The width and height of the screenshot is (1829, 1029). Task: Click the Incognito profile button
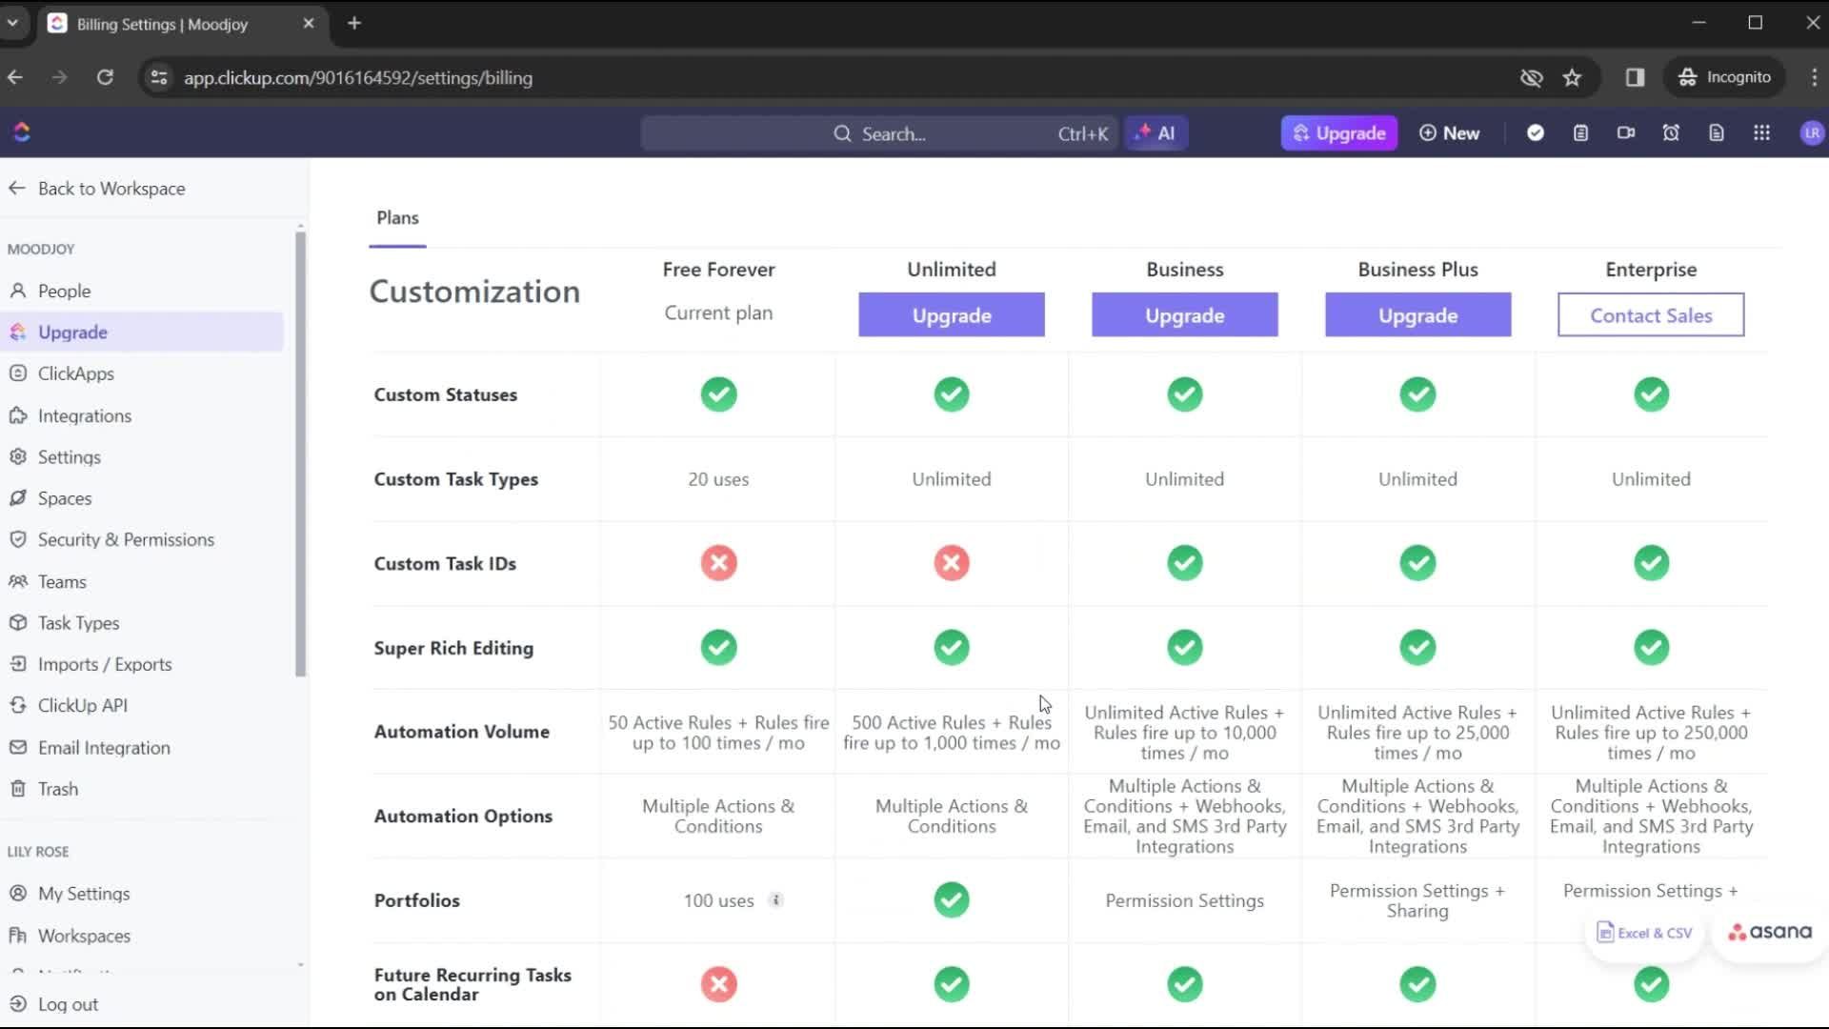1725,78
